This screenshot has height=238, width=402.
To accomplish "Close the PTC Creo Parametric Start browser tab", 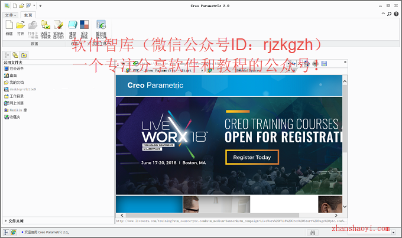I will tap(202, 70).
